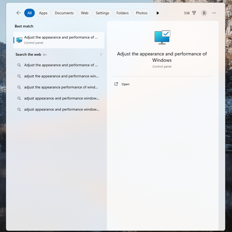Go back with the left arrow
Image resolution: width=232 pixels, height=232 pixels.
19,13
